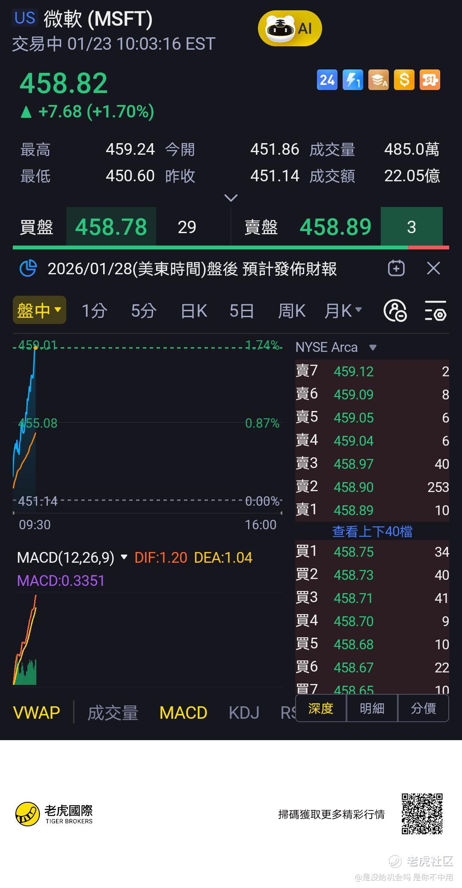Tap the yellow dollar sign badge
Screen dimensions: 462x888
404,80
